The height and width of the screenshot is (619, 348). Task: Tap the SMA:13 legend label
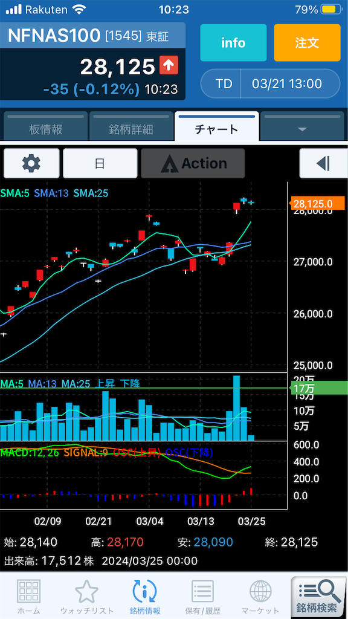(x=51, y=193)
